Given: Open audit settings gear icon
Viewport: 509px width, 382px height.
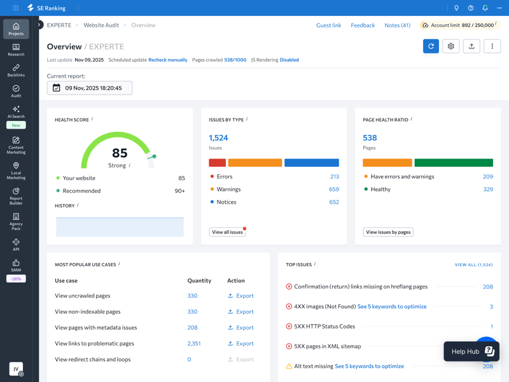Looking at the screenshot, I should [x=451, y=46].
